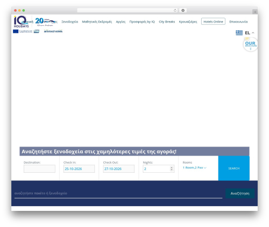Click the ΑΝΤΑΓΩΝΙΣΤΙΚΟΤΗΤΑ program logo

pyautogui.click(x=53, y=31)
